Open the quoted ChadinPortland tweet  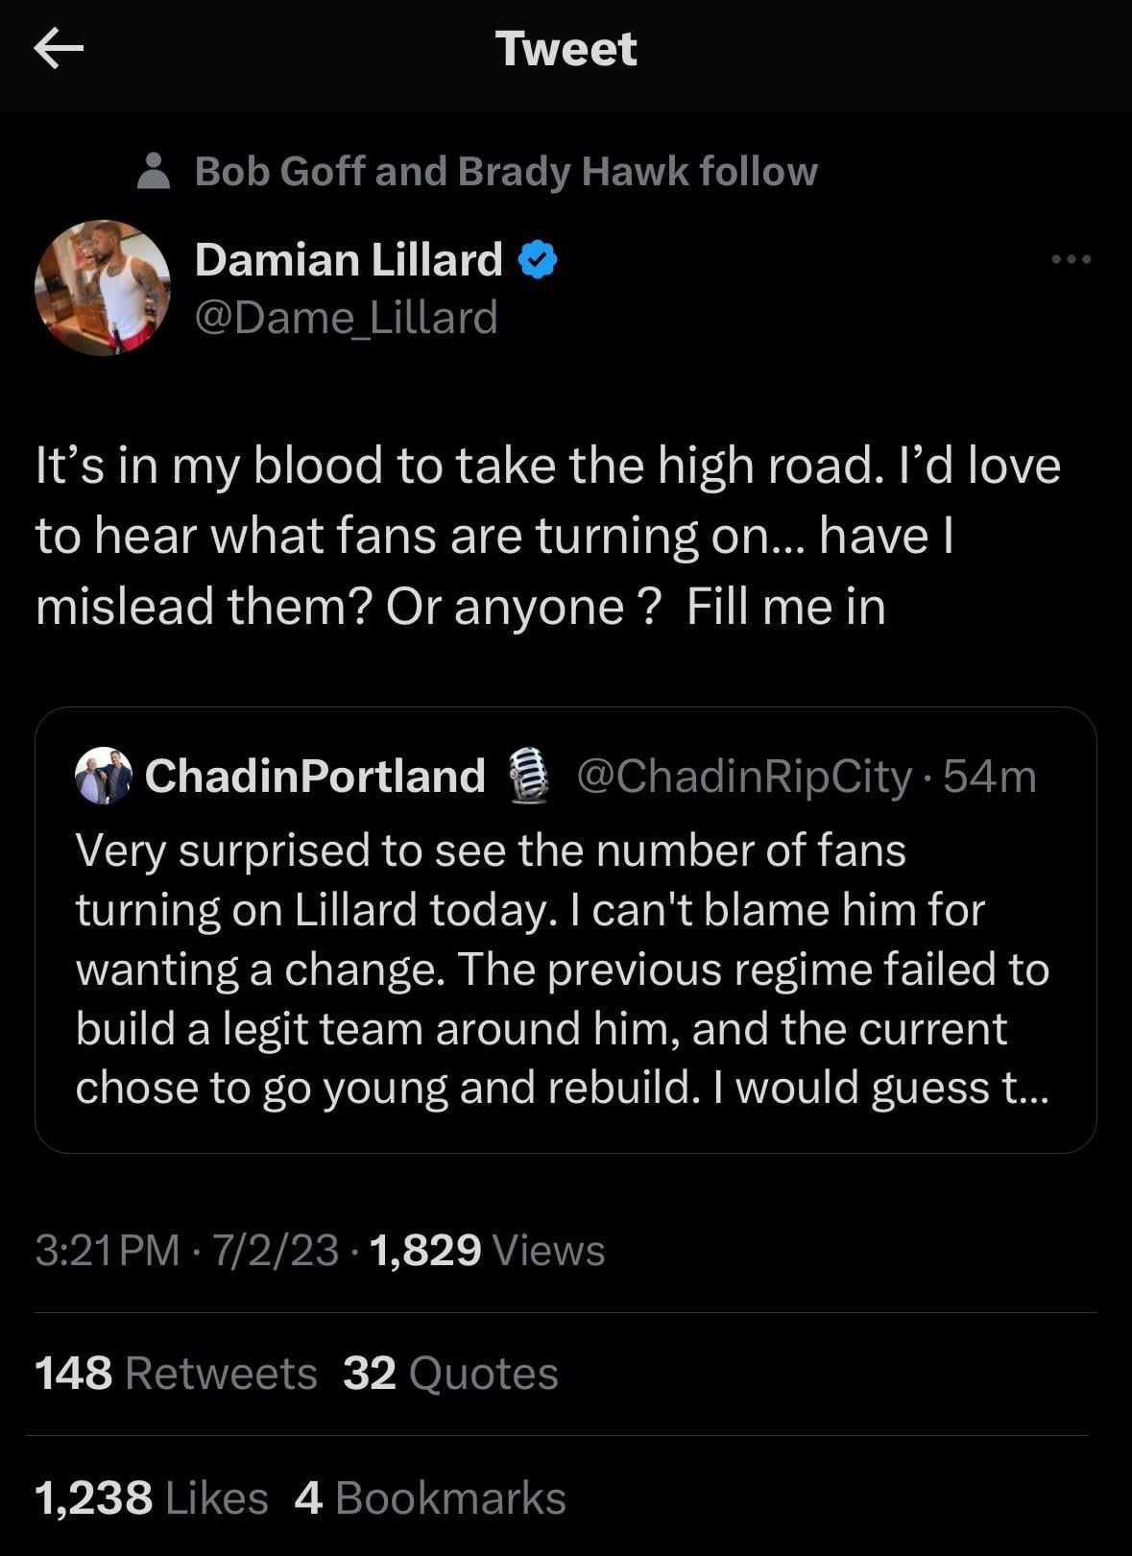(x=565, y=970)
